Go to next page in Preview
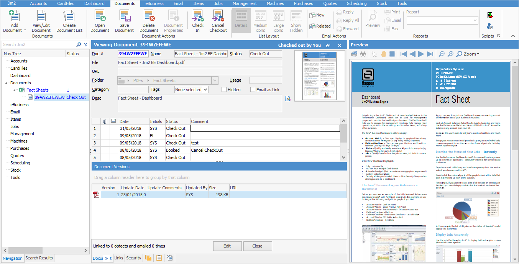The image size is (519, 264). point(421,54)
